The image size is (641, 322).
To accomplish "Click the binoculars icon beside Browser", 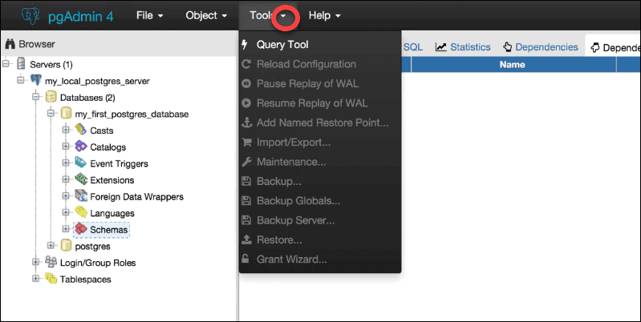I will pyautogui.click(x=10, y=44).
